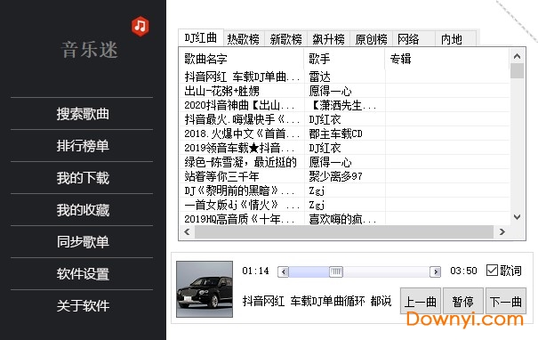Skip to next song with 下一曲
Image resolution: width=538 pixels, height=340 pixels.
[506, 301]
